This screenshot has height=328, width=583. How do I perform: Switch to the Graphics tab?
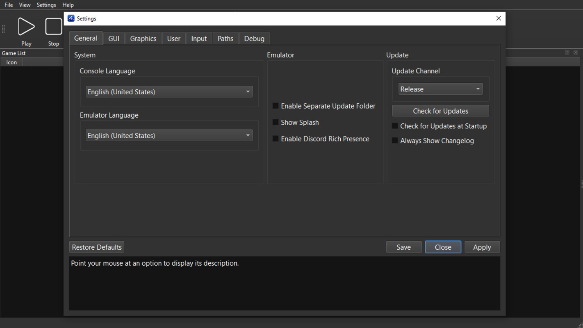click(143, 39)
